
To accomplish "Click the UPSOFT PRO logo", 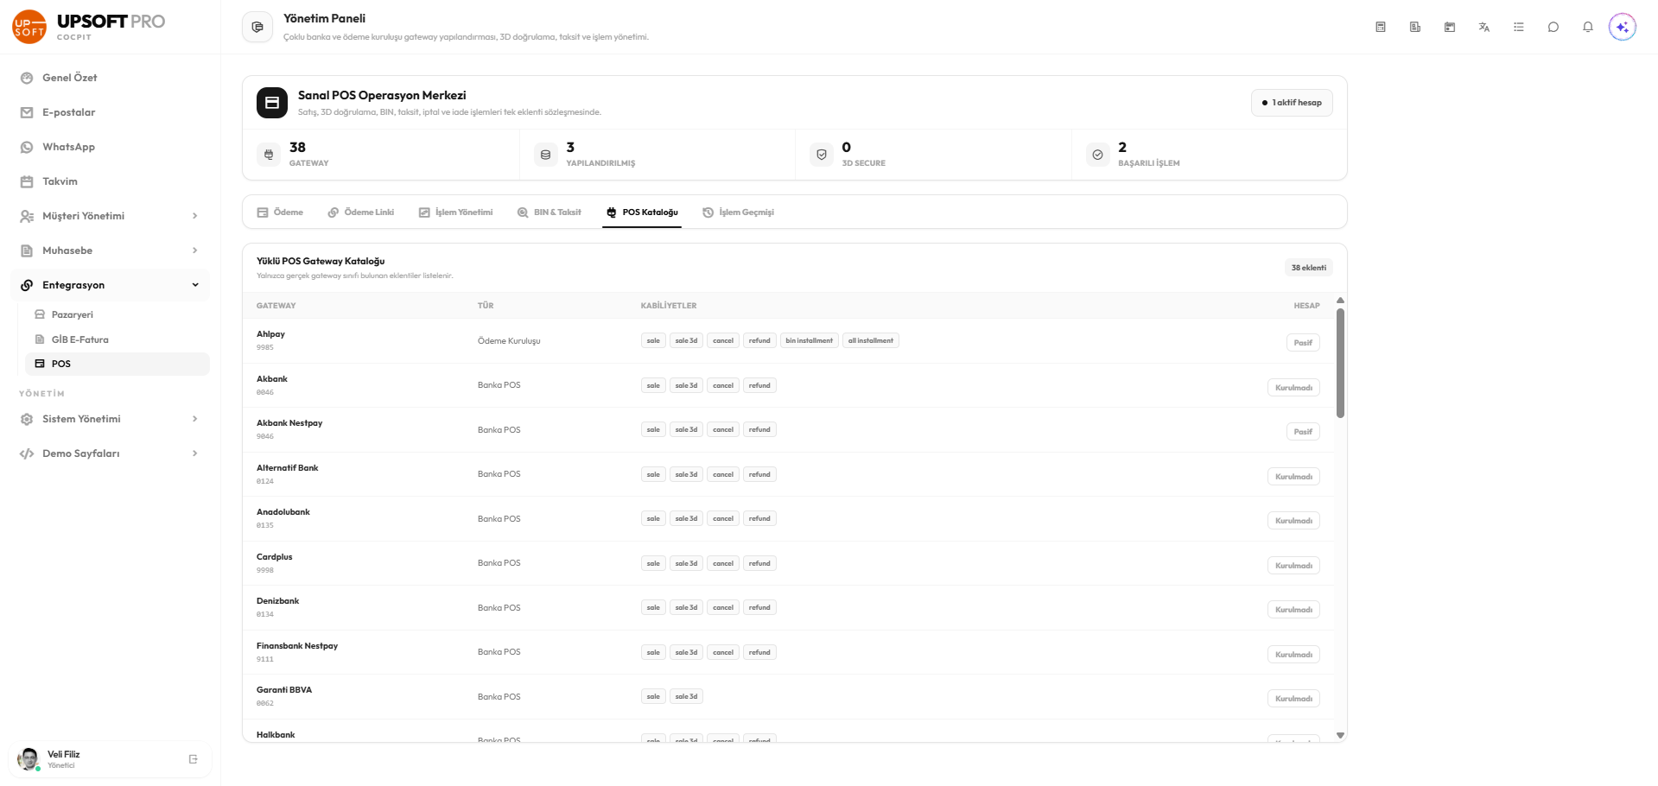I will click(x=89, y=26).
